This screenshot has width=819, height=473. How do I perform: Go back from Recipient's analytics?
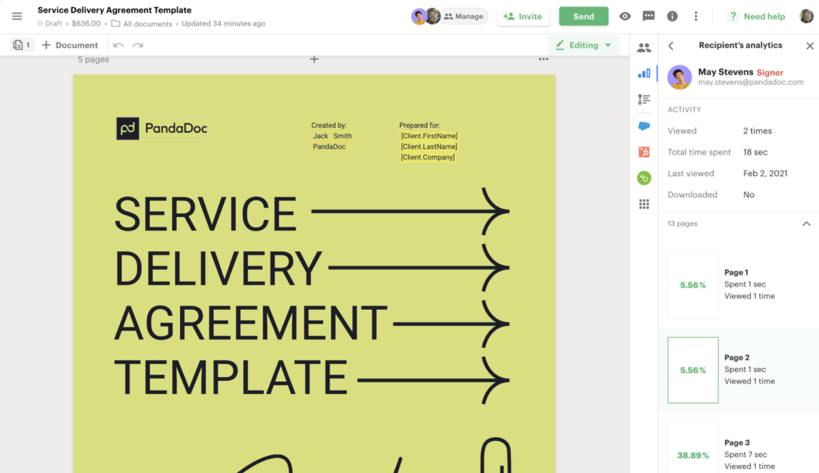click(x=671, y=46)
